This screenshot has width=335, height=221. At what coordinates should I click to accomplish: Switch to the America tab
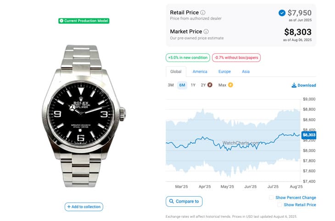pyautogui.click(x=200, y=72)
